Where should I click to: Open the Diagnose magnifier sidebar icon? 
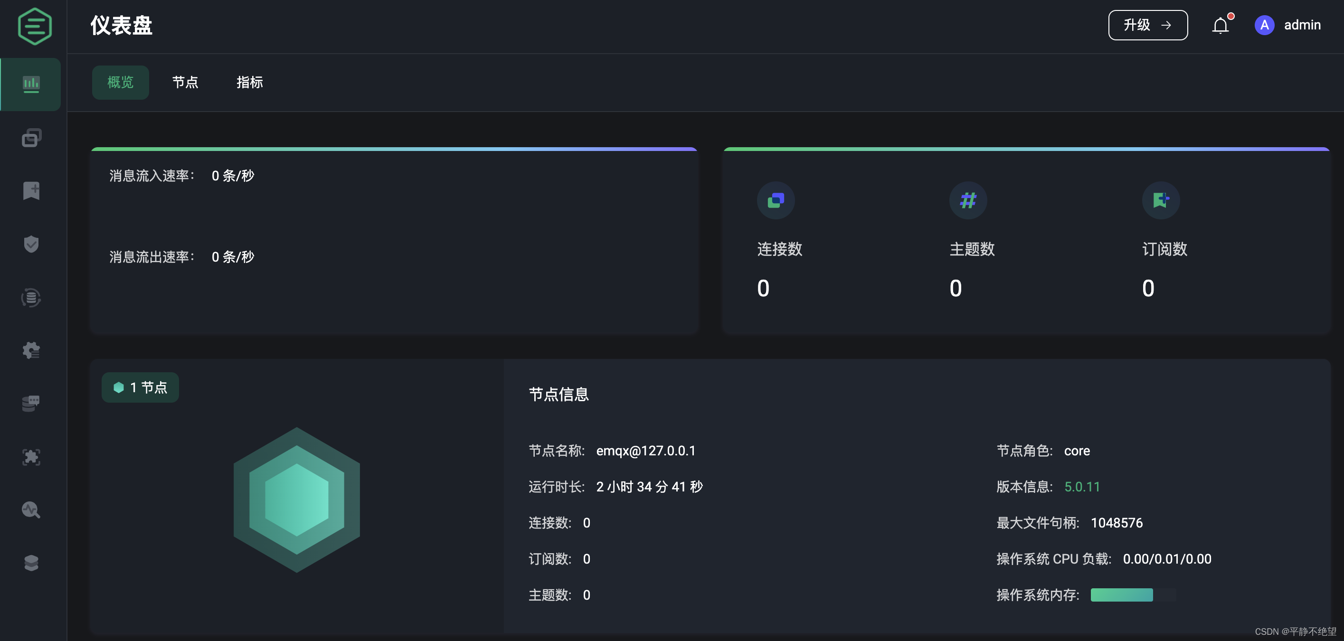tap(31, 510)
